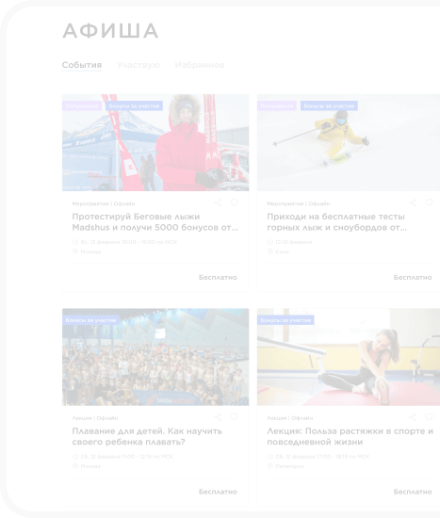The image size is (440, 518).
Task: Click the swimming pool crowd photo
Action: point(155,357)
